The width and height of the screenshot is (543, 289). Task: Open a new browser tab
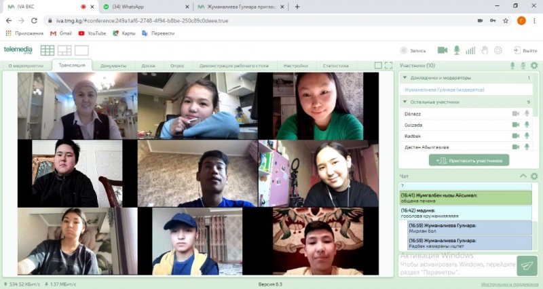(297, 7)
